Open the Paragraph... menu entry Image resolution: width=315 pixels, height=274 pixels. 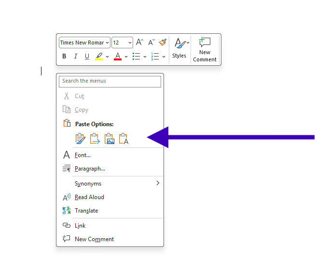click(x=110, y=169)
